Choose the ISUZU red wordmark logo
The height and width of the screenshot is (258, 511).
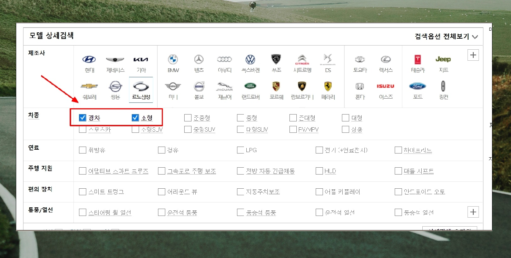[386, 86]
